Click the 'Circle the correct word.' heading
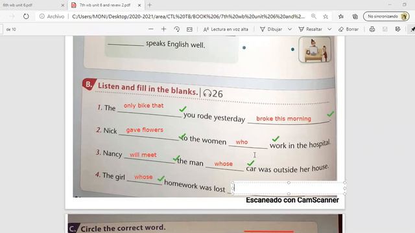The width and height of the screenshot is (415, 233). point(123,228)
